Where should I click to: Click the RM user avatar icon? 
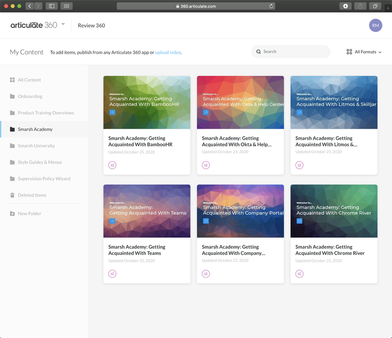pyautogui.click(x=375, y=25)
